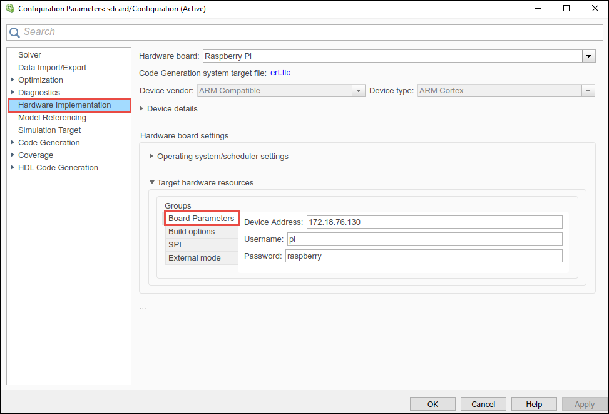Click the Password input field
The width and height of the screenshot is (609, 414).
click(x=424, y=256)
